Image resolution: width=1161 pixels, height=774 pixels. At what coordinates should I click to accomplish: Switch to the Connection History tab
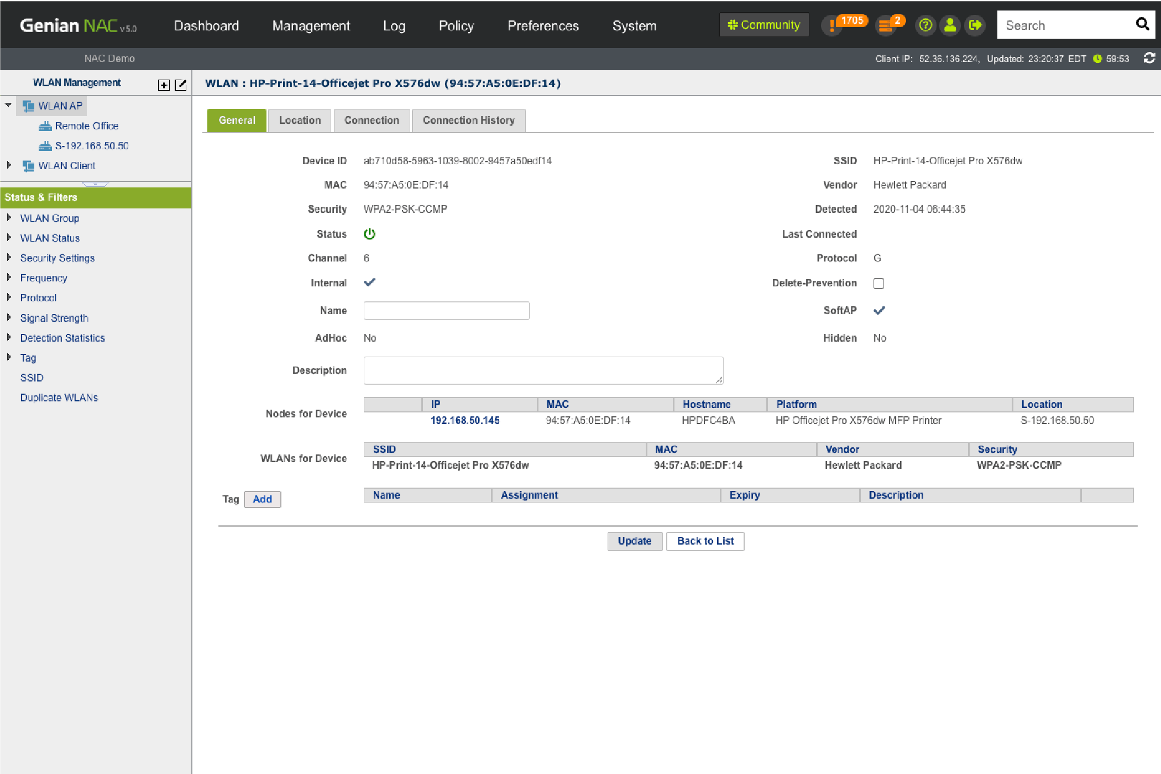click(x=468, y=121)
